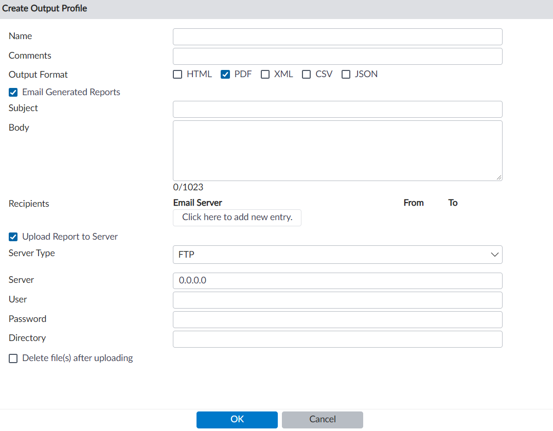Uncheck the PDF output format
This screenshot has width=553, height=431.
point(225,75)
